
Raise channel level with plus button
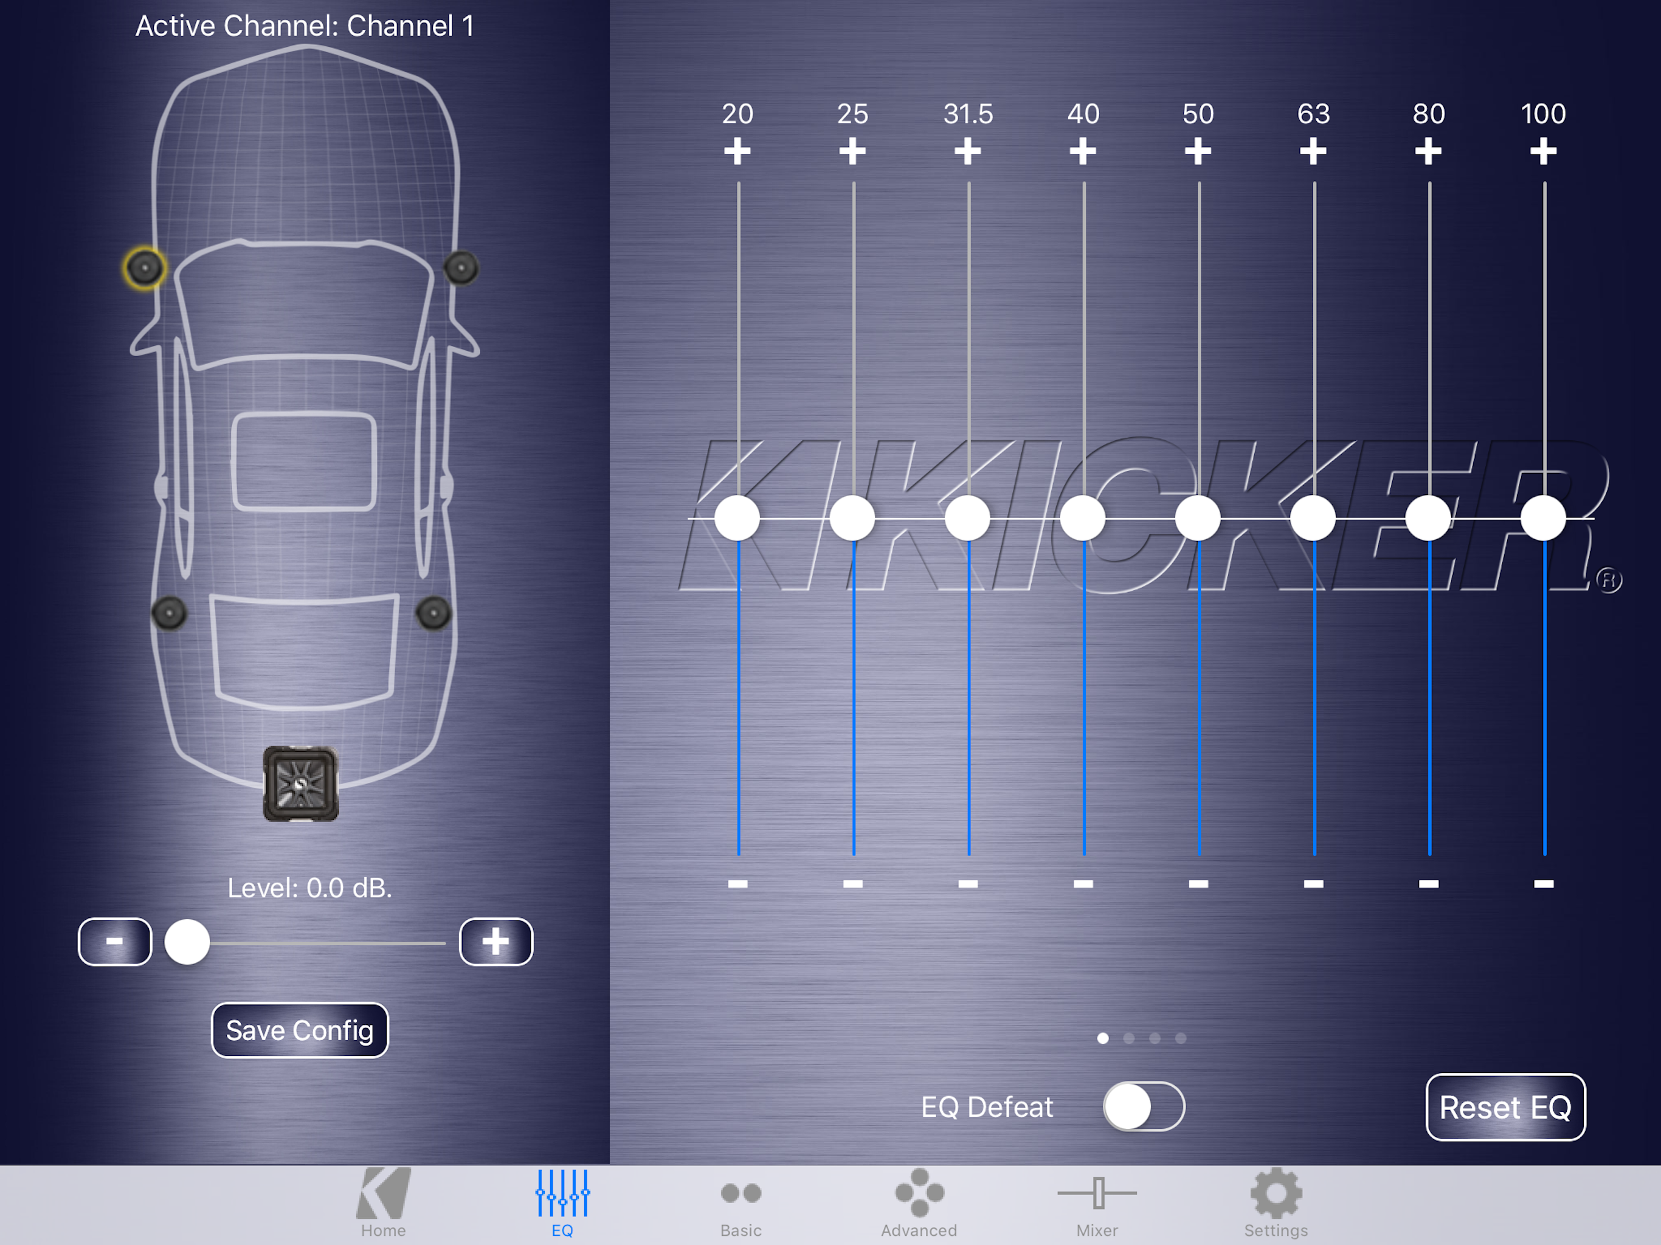pos(496,942)
